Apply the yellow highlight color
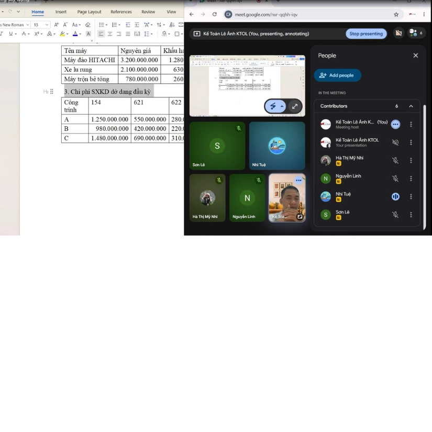This screenshot has width=432, height=432. (62, 34)
